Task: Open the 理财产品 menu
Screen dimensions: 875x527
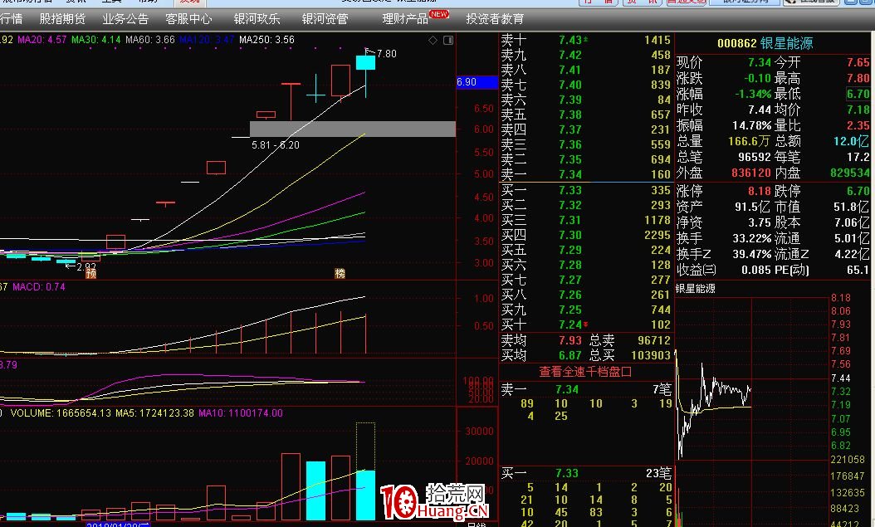Action: point(405,19)
